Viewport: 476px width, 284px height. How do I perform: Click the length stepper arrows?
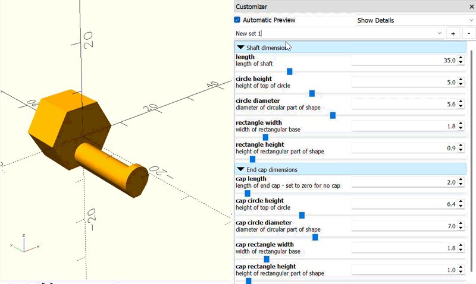461,61
